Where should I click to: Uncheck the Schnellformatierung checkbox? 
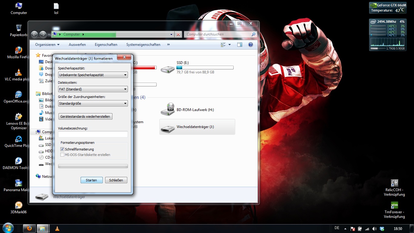(62, 149)
